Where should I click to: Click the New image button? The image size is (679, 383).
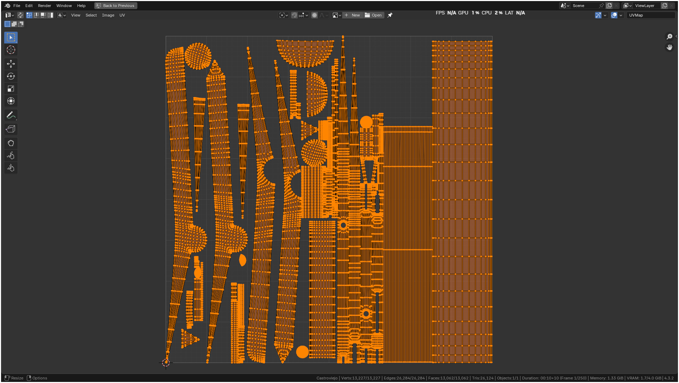352,15
